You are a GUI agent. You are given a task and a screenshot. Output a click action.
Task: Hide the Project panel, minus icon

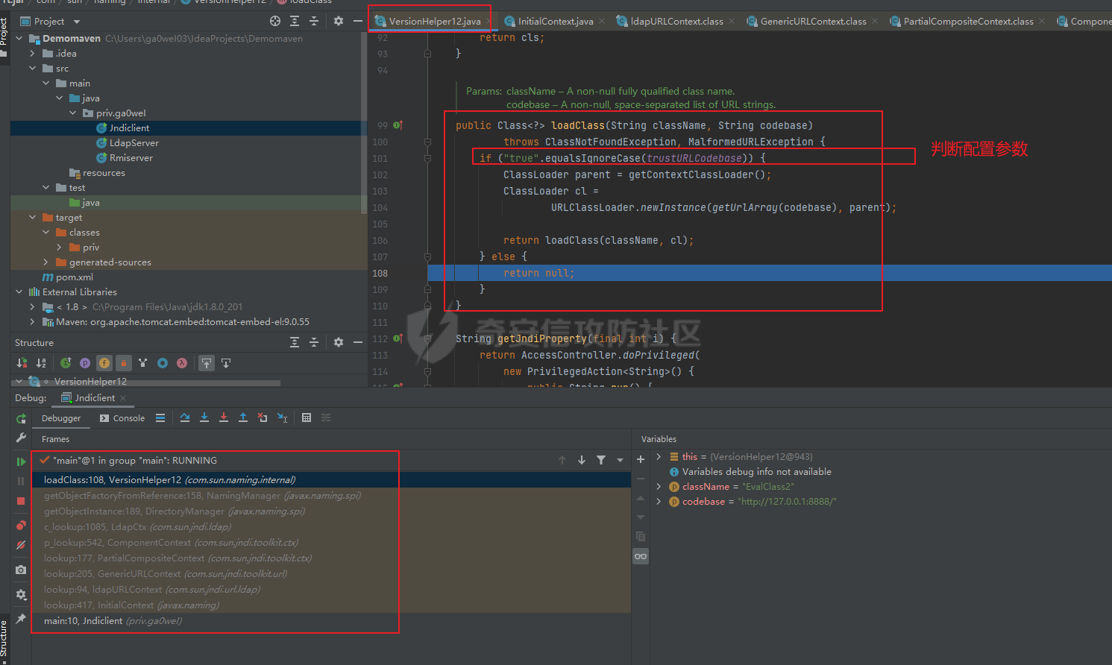coord(358,21)
